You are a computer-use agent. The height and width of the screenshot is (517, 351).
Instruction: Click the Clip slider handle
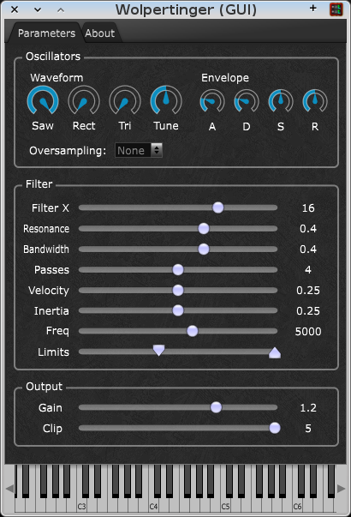pyautogui.click(x=275, y=428)
